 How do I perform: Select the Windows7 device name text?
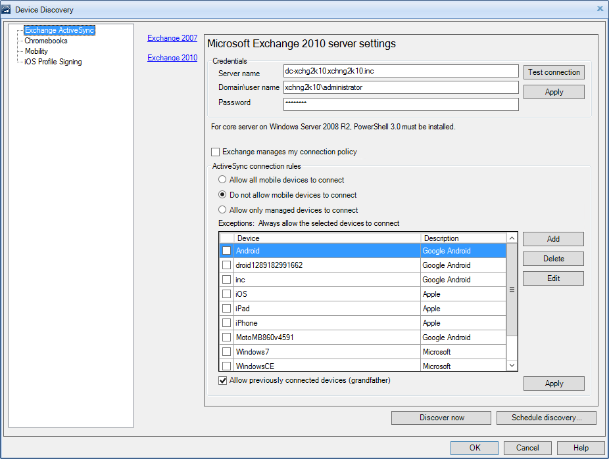tap(252, 352)
